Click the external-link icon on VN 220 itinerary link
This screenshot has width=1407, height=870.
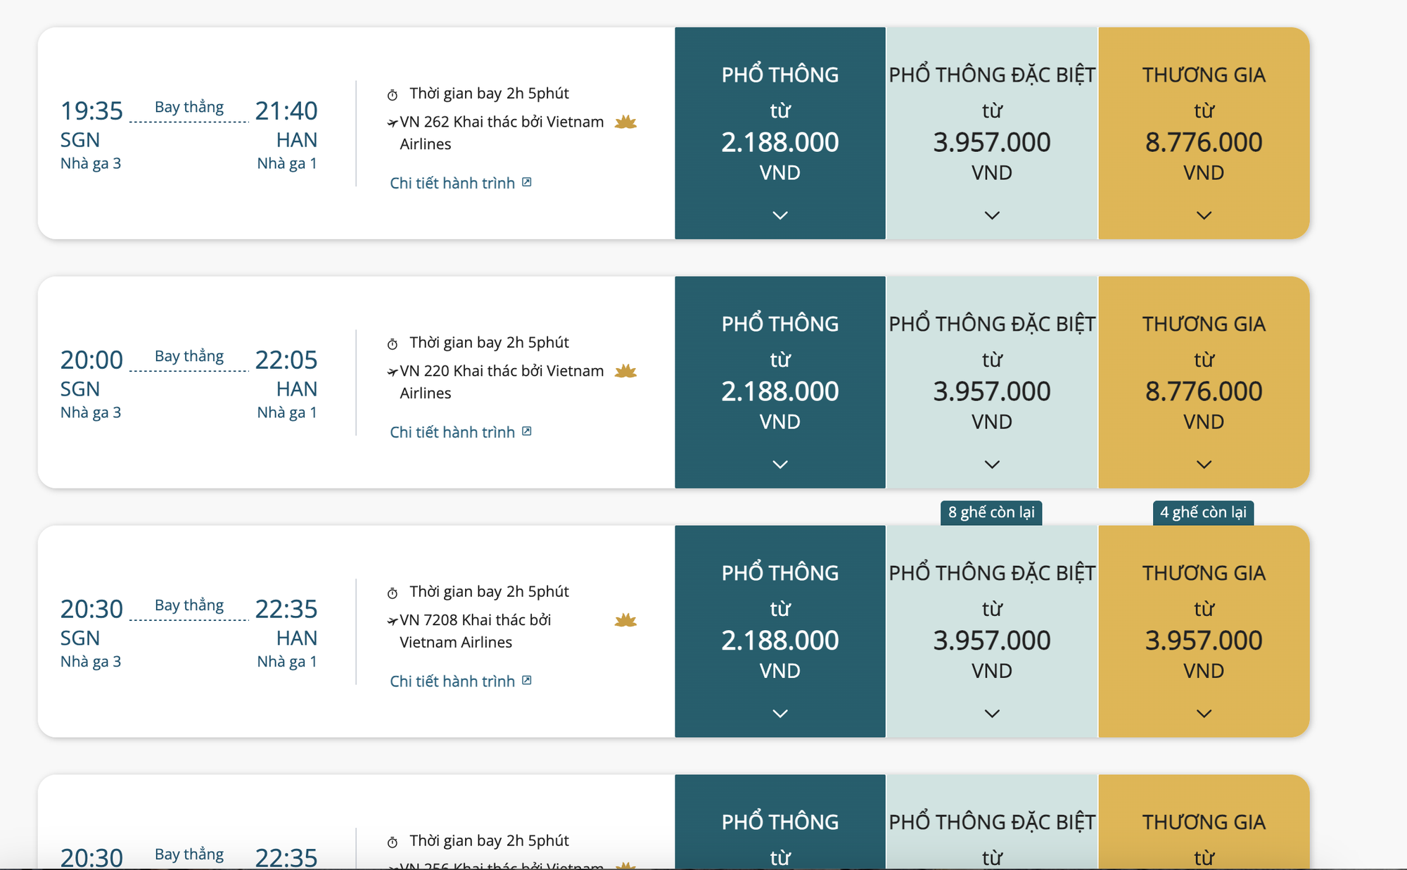[x=528, y=431]
